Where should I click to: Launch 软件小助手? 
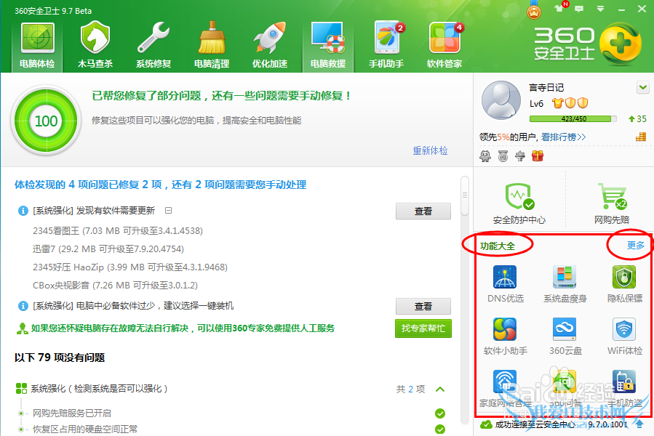505,336
